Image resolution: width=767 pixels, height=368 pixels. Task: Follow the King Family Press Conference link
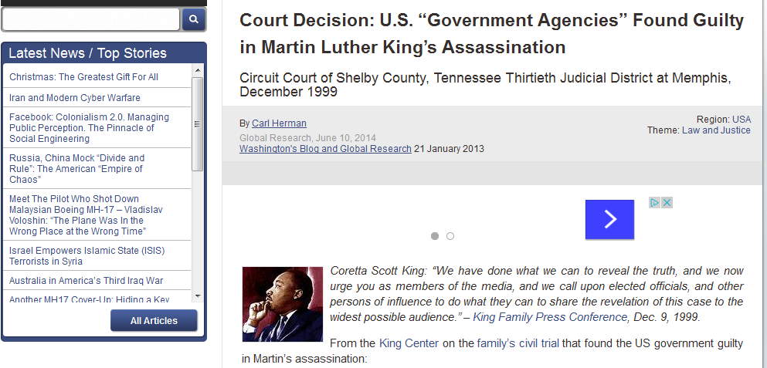[550, 317]
